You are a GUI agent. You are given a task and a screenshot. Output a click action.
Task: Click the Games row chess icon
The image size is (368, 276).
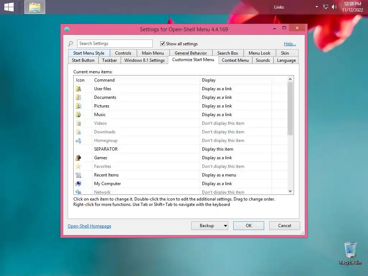(x=78, y=158)
